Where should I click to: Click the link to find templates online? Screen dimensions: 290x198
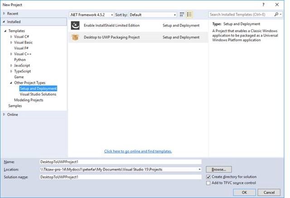click(138, 151)
